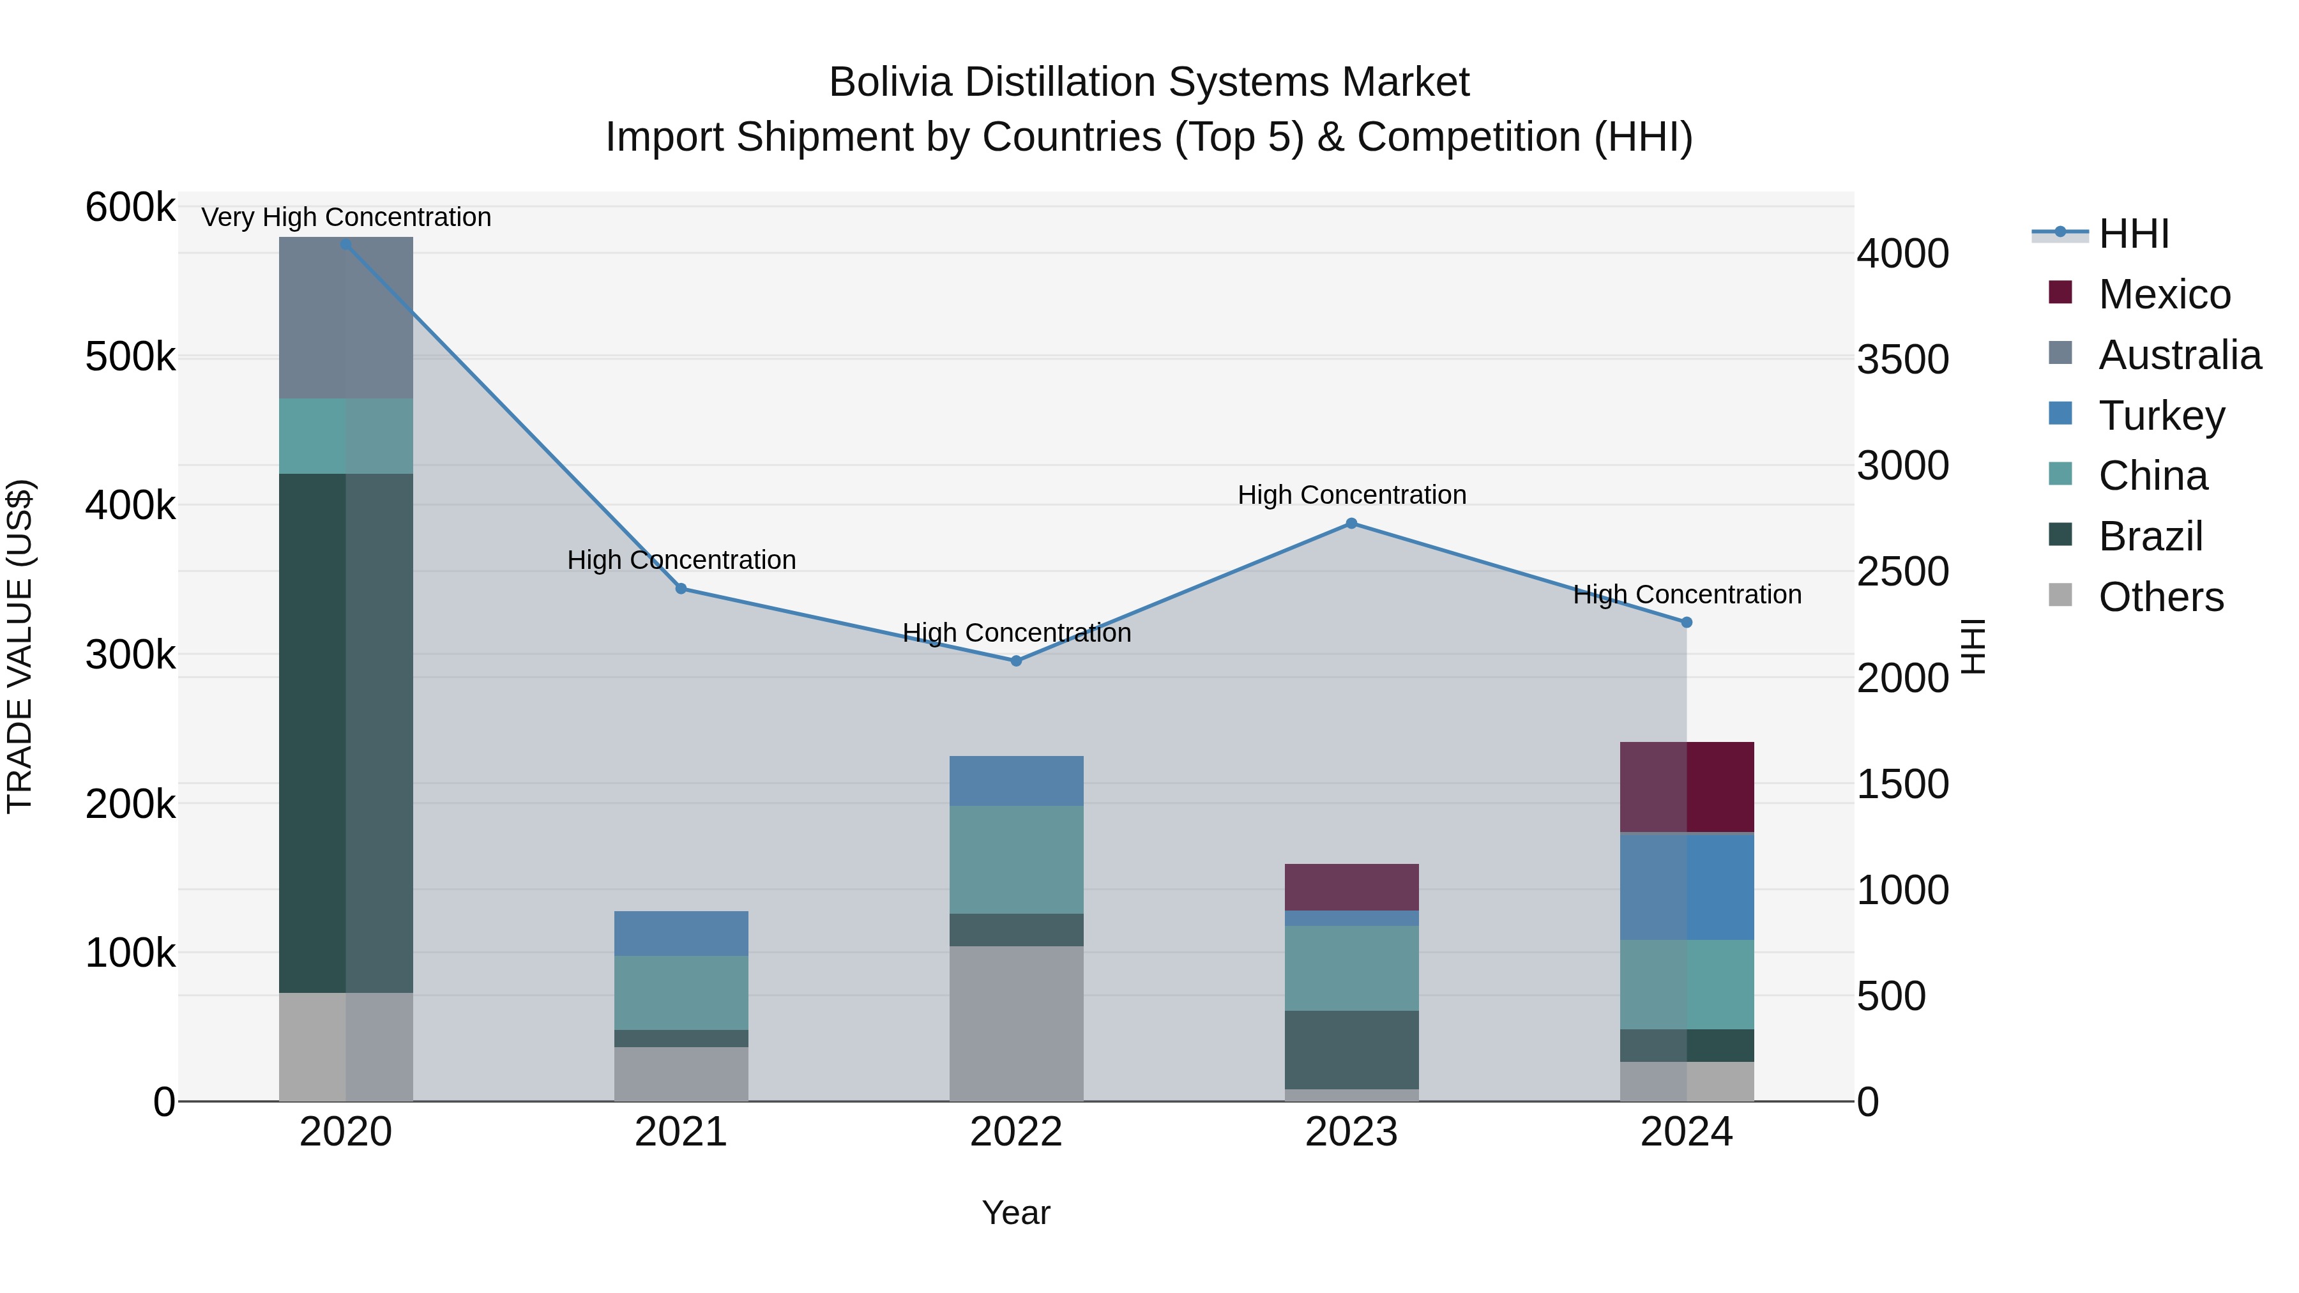Click the 'High Concentration' label above 2023

coord(1351,495)
